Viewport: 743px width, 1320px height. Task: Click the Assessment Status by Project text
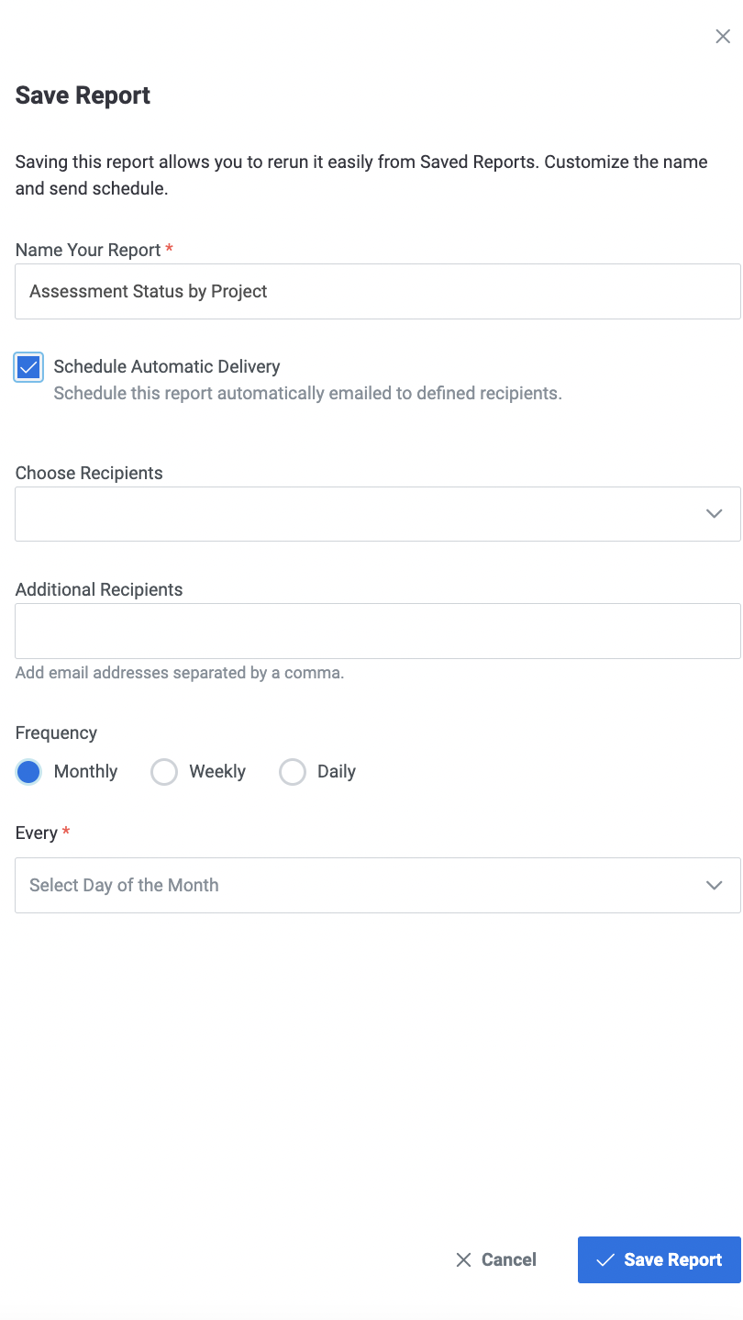(x=149, y=292)
